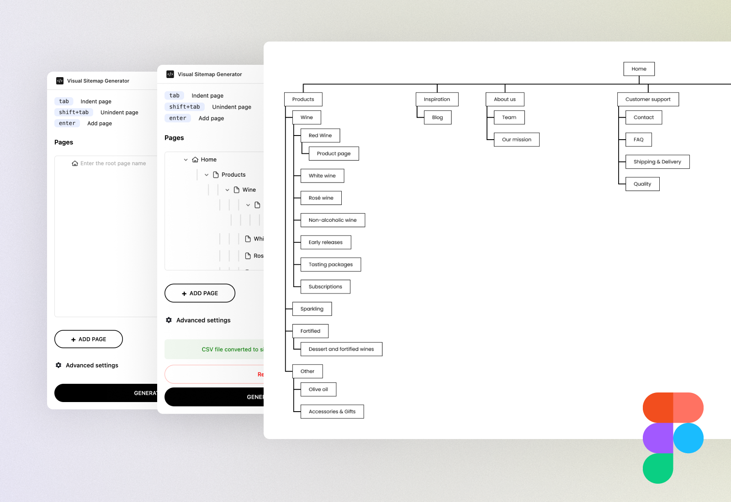The height and width of the screenshot is (502, 731).
Task: Click the ADD PAGE button
Action: (200, 293)
